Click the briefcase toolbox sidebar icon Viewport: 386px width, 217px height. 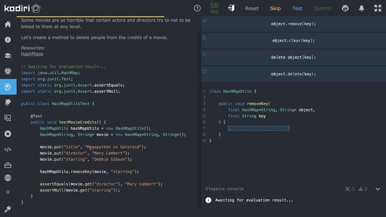[8, 165]
